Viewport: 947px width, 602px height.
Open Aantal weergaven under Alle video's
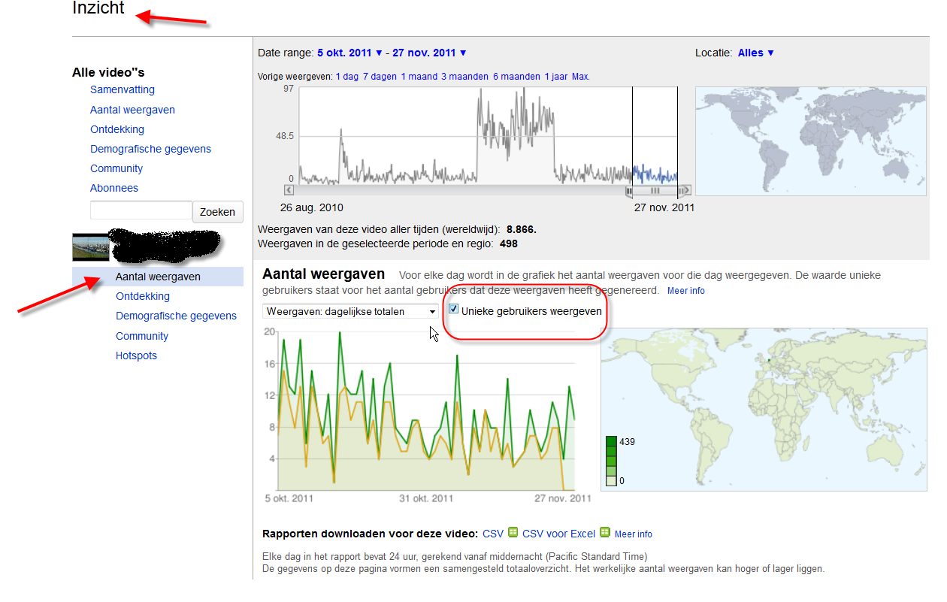[132, 110]
